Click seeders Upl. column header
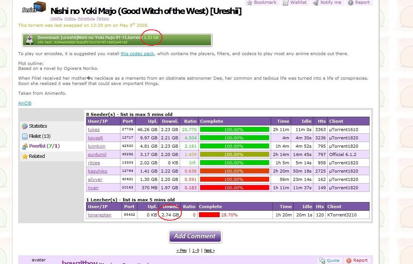413x264 pixels. [x=148, y=121]
